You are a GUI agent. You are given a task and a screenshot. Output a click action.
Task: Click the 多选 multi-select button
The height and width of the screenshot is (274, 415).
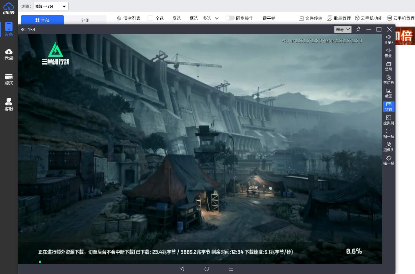(207, 18)
